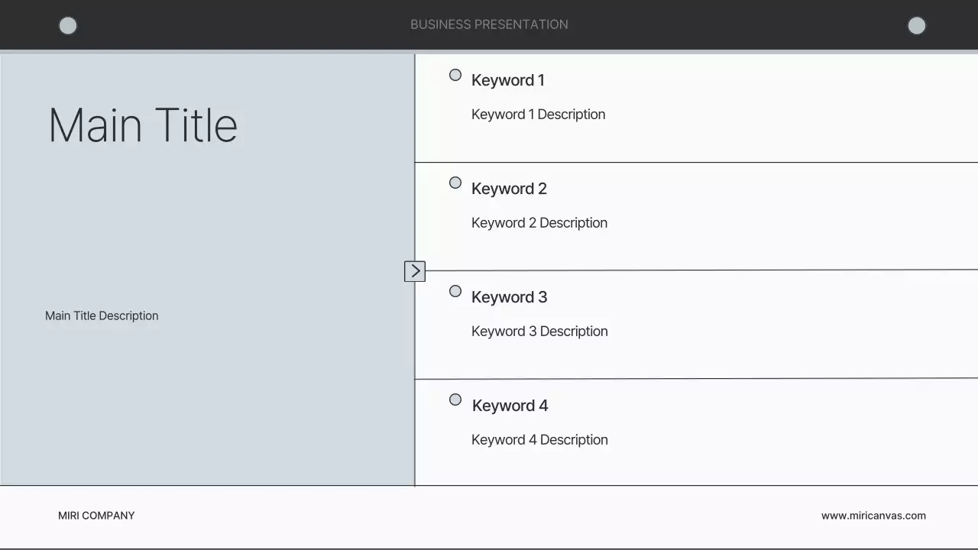Click the Keyword 2 Description text
The image size is (978, 550).
click(539, 223)
